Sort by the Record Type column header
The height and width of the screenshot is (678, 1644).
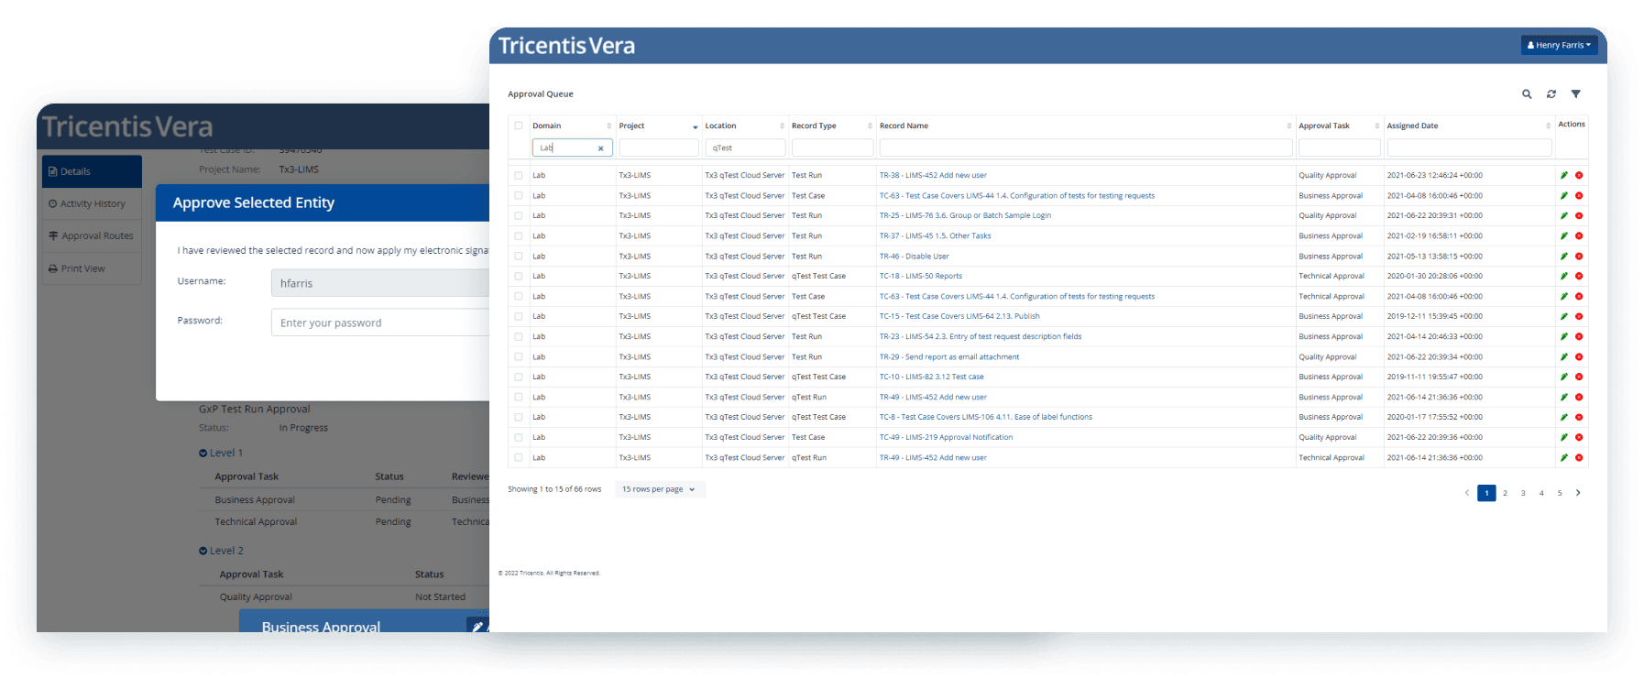814,126
